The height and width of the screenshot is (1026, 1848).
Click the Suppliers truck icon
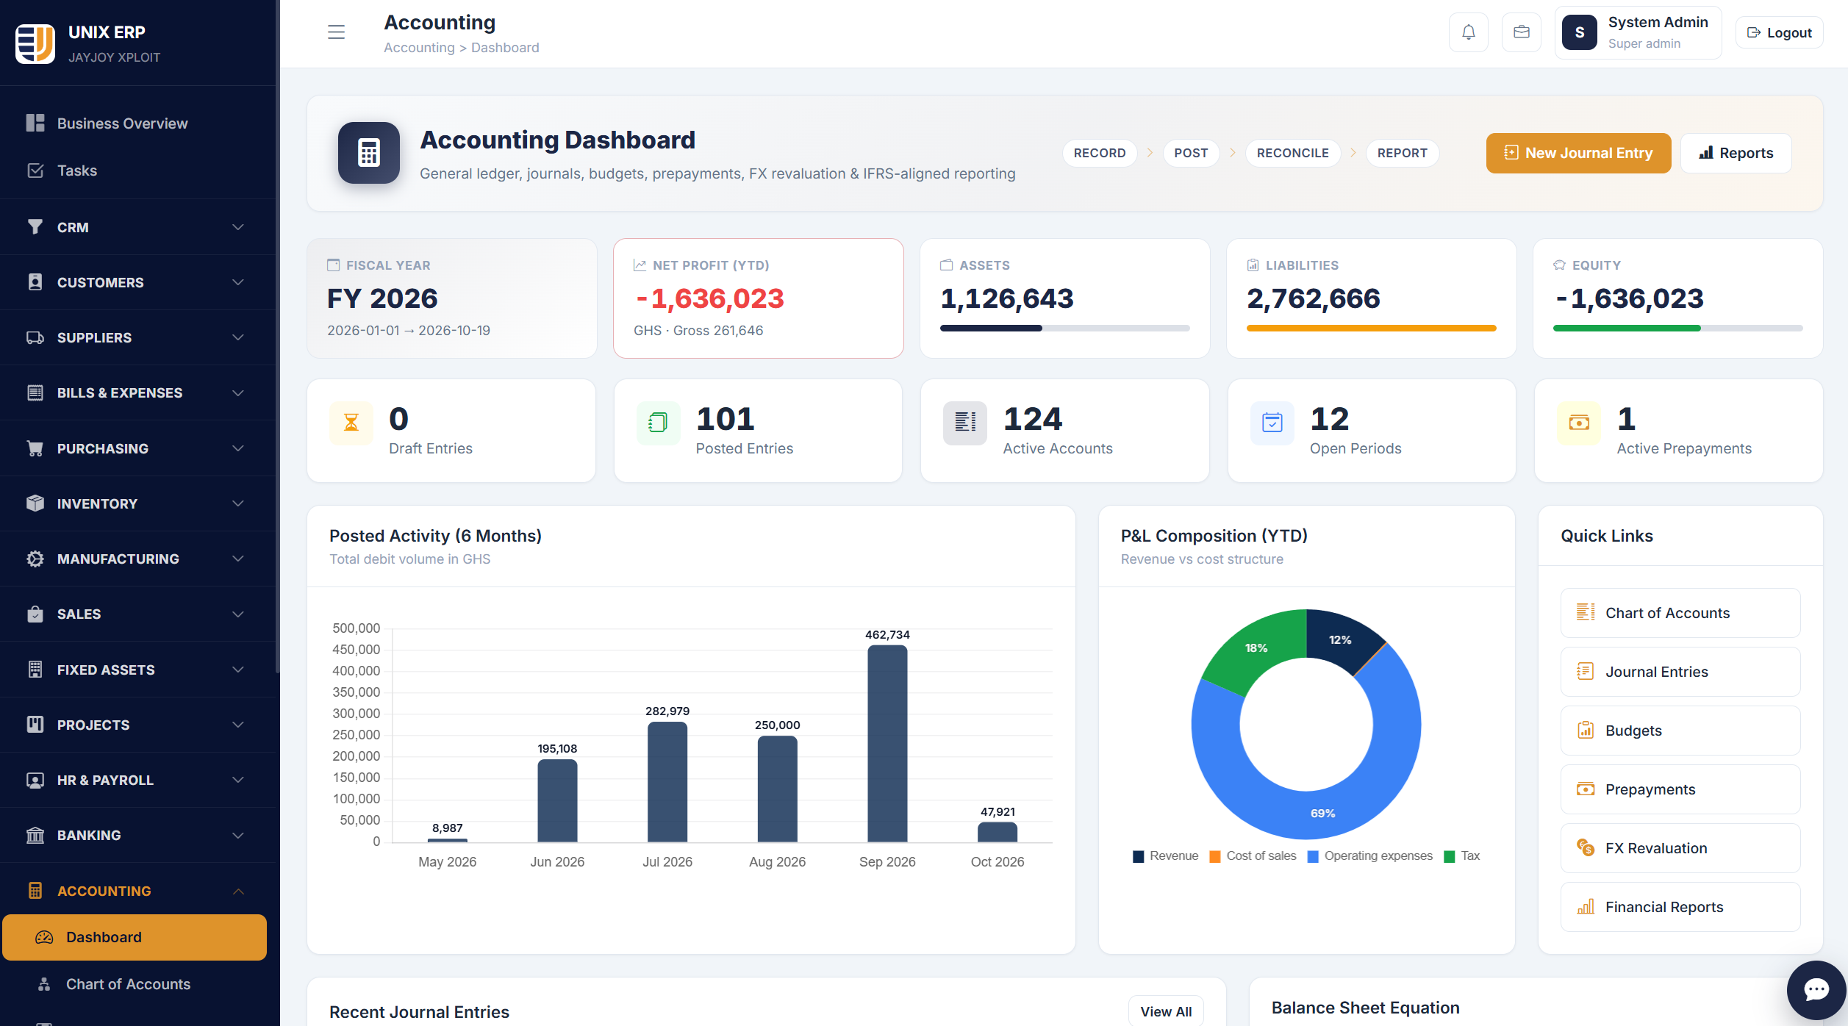(35, 337)
